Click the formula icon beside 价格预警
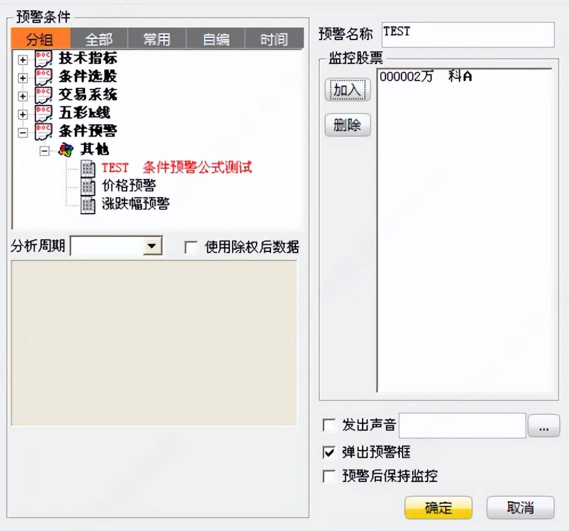Image resolution: width=569 pixels, height=531 pixels. 88,187
